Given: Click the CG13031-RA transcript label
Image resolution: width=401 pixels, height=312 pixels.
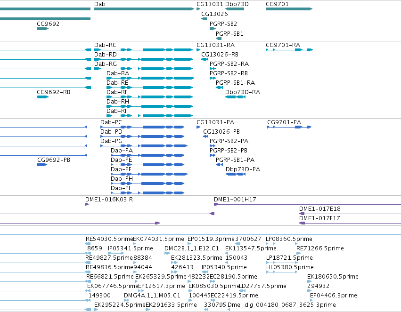Looking at the screenshot, I should pyautogui.click(x=216, y=45).
